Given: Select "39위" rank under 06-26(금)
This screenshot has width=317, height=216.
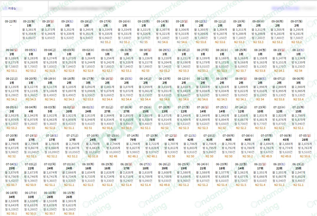Looking at the screenshot, I should 165,168.
